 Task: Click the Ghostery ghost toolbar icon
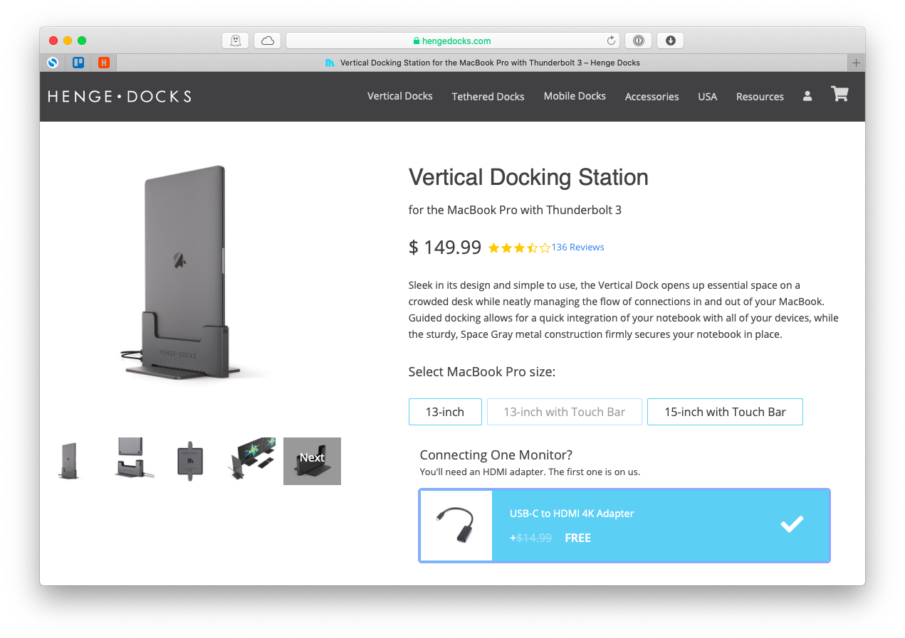tap(236, 41)
